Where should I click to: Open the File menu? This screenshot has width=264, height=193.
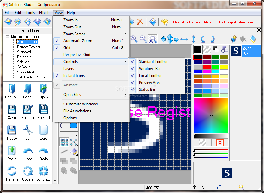[x=8, y=13]
